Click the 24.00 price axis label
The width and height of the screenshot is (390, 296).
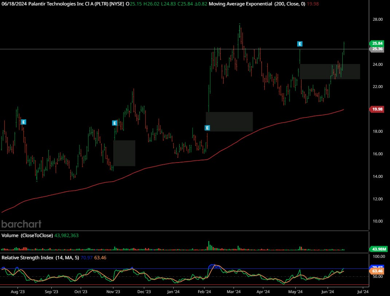click(x=378, y=64)
